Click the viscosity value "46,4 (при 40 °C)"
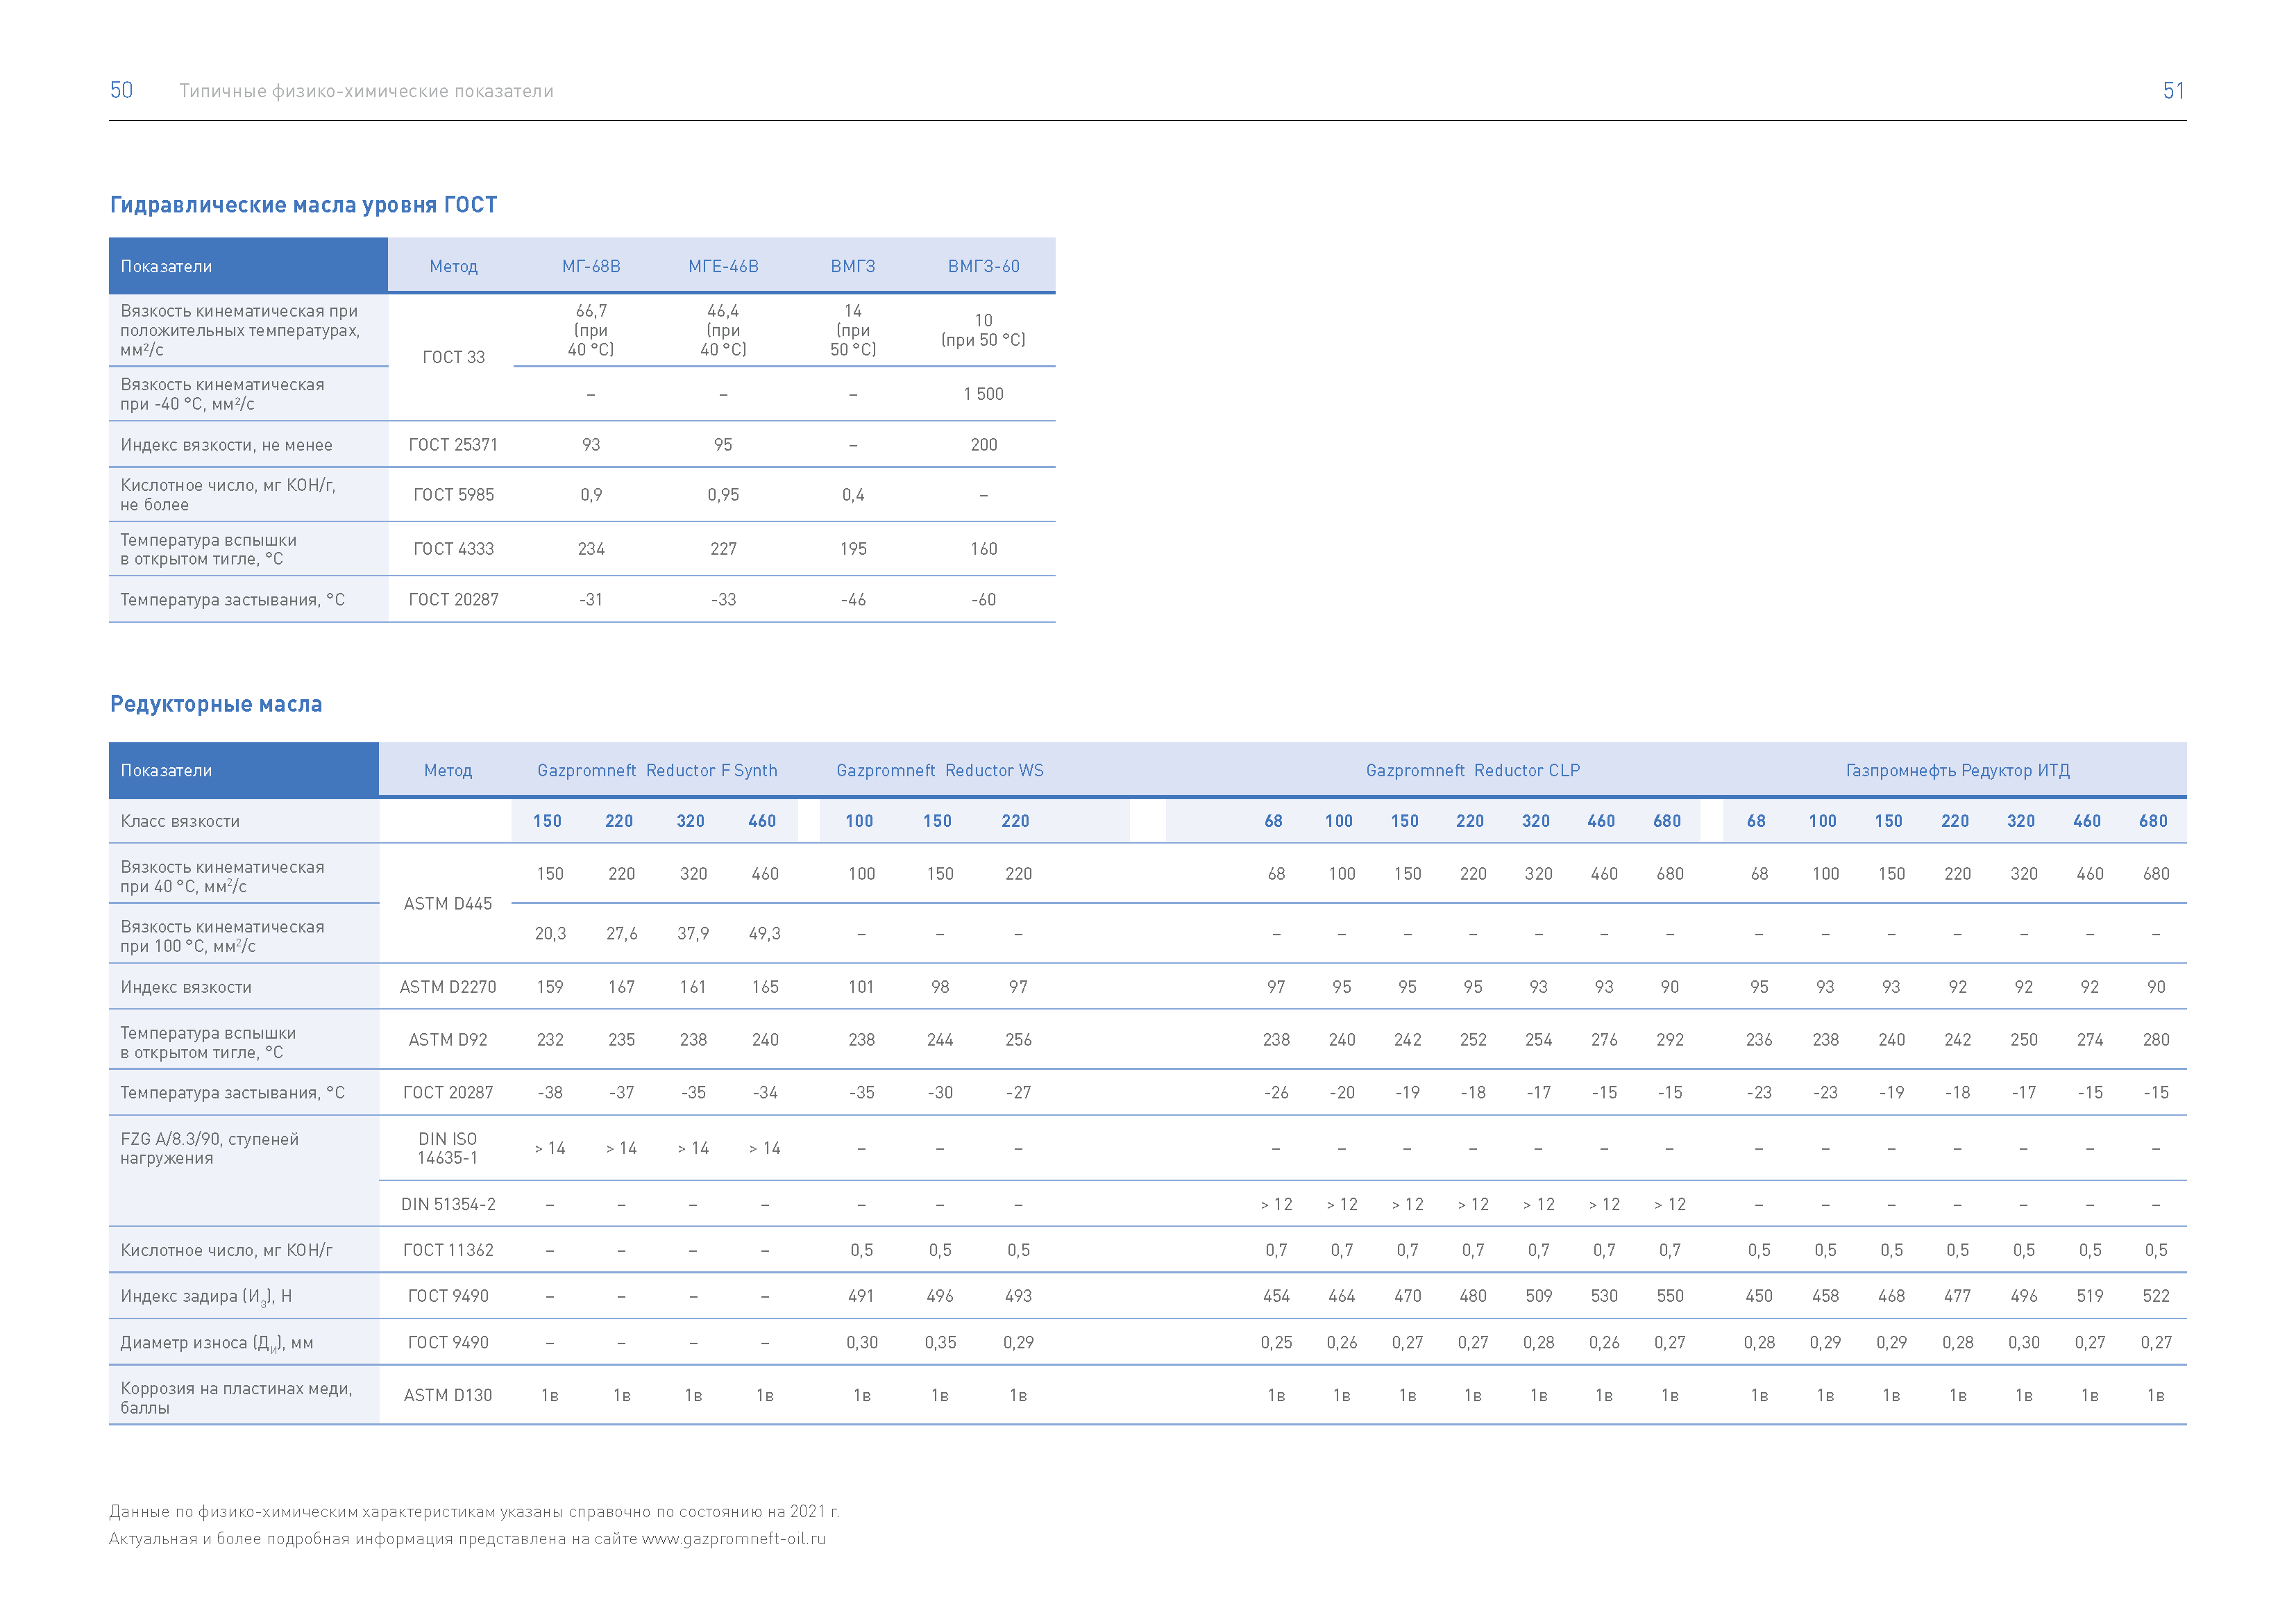The width and height of the screenshot is (2296, 1624). coord(723,330)
